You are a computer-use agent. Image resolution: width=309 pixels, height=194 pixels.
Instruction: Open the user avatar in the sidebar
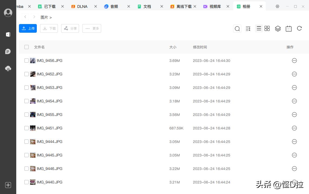(8, 12)
